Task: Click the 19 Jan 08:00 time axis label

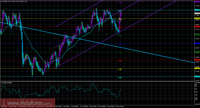Action: 102,107
